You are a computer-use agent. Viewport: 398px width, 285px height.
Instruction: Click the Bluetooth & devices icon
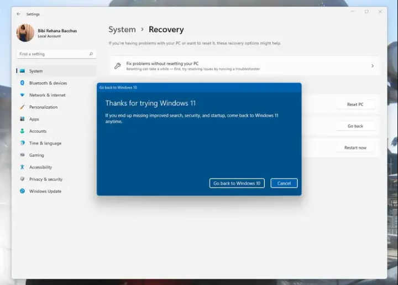click(22, 83)
